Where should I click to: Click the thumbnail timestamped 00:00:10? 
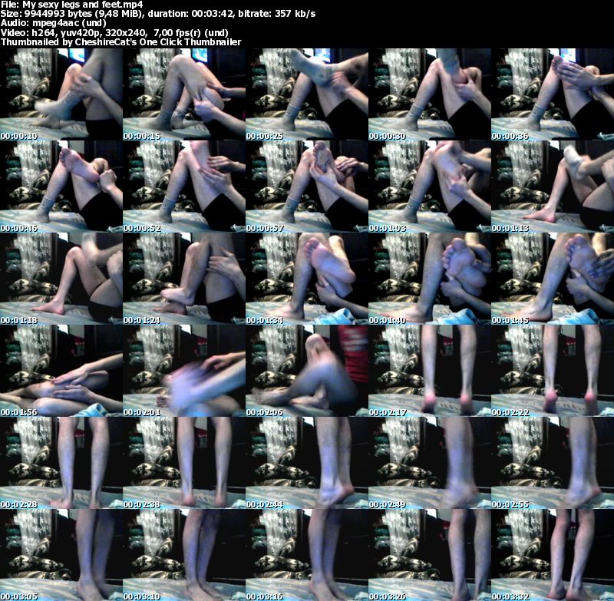(x=61, y=93)
